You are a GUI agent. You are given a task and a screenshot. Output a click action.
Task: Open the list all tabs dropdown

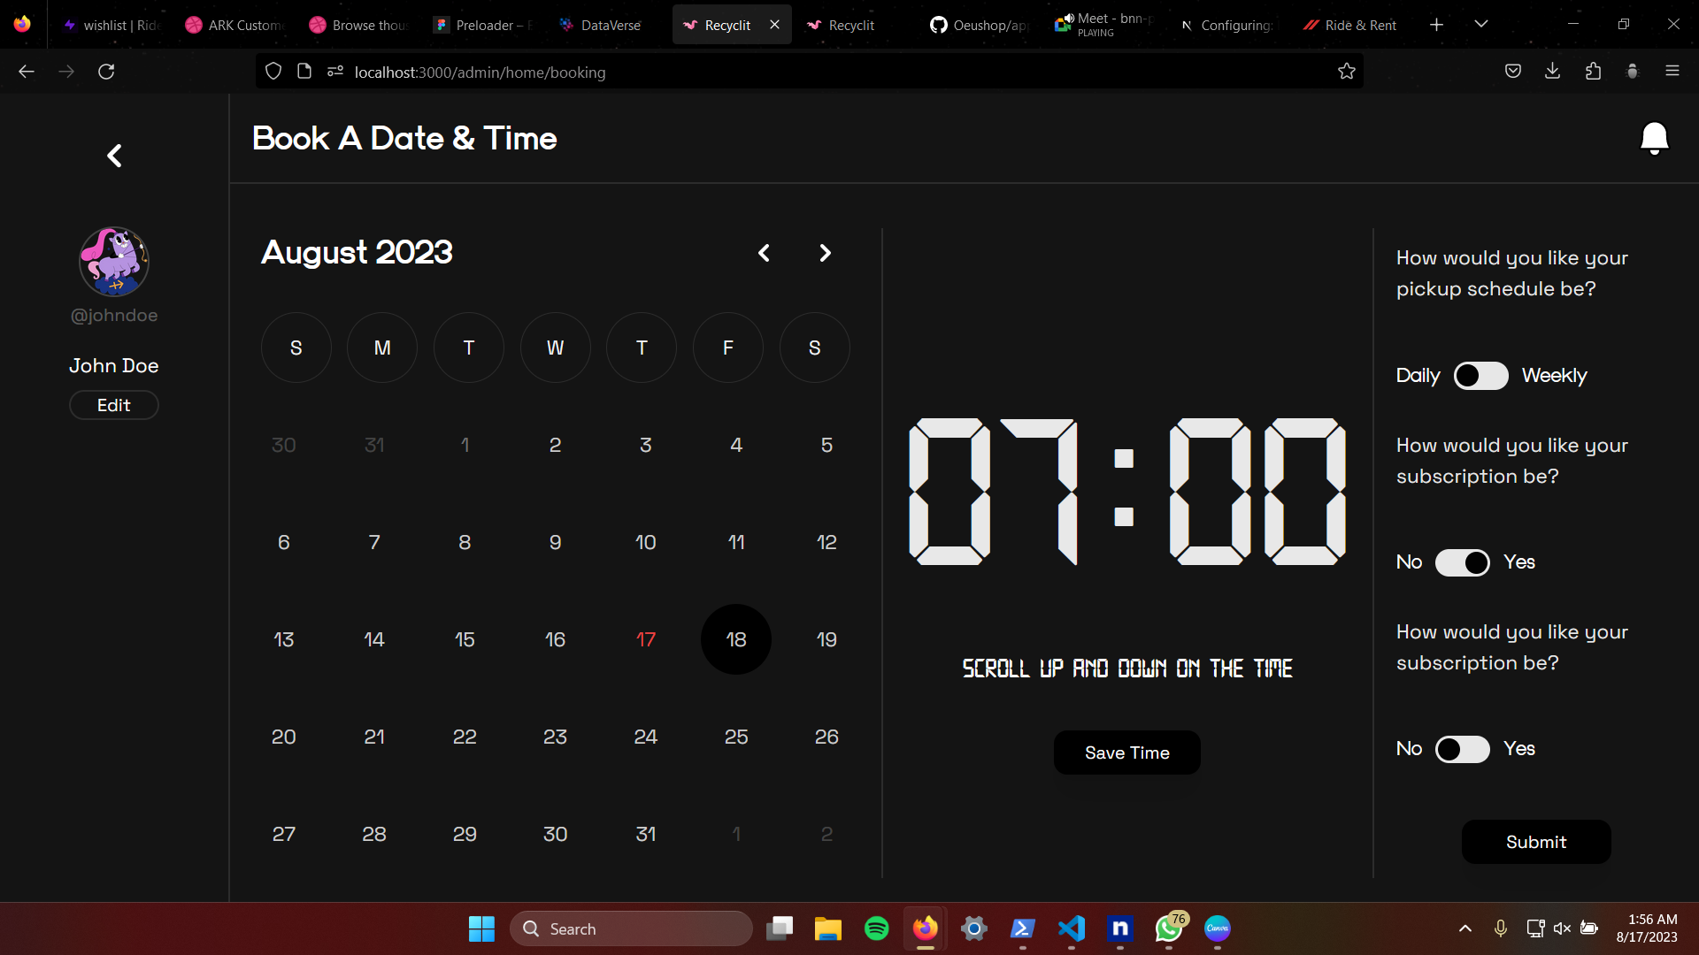tap(1480, 25)
